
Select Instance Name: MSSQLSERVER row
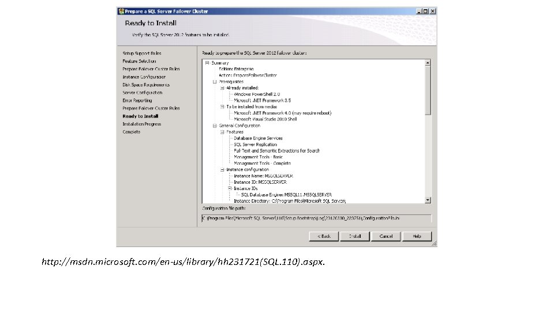pyautogui.click(x=263, y=176)
